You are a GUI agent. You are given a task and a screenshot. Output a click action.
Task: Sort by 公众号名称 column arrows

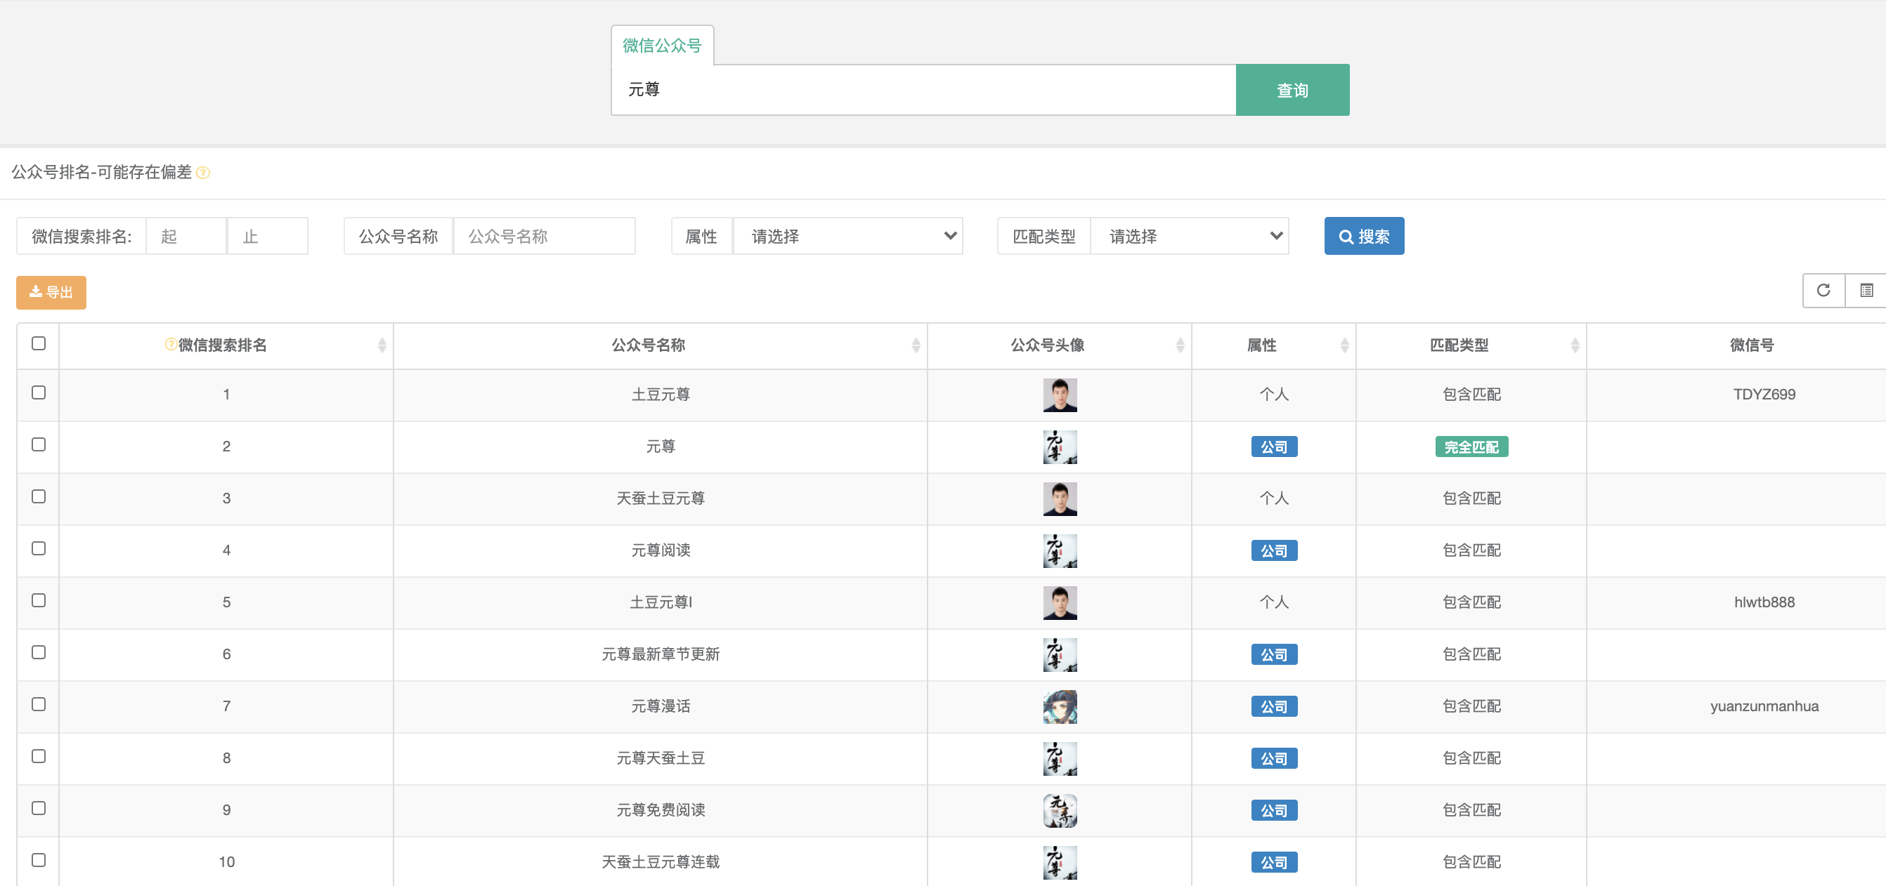click(x=916, y=345)
